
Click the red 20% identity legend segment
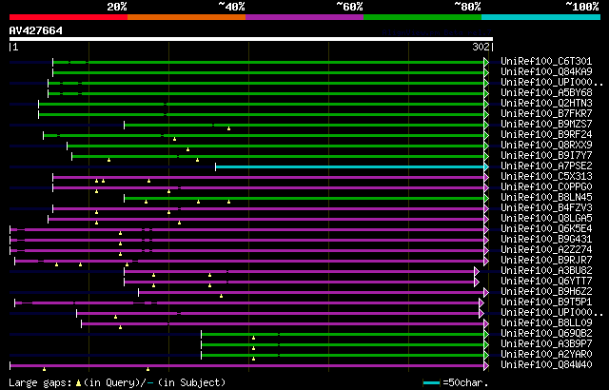[69, 17]
